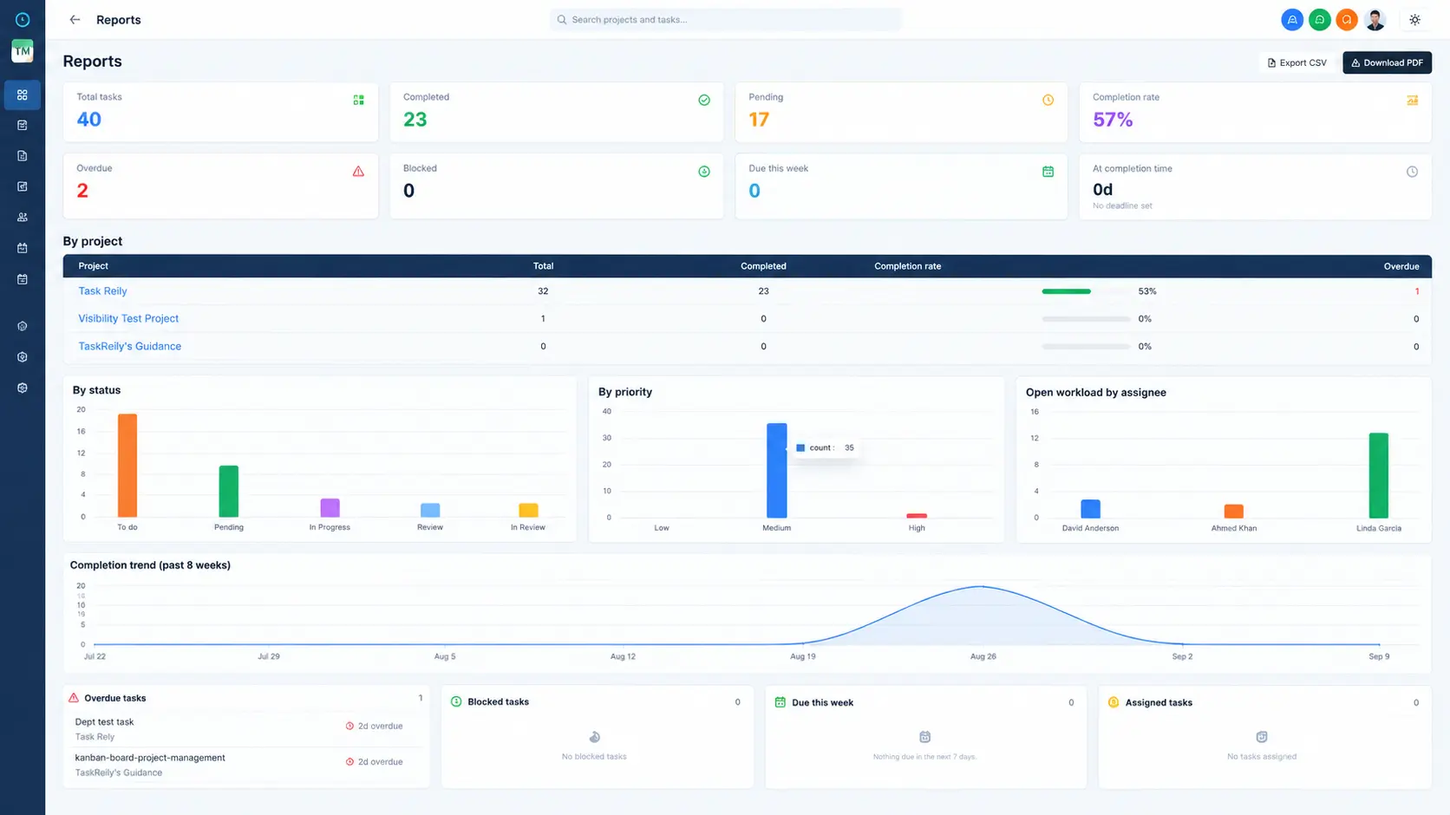Screen dimensions: 1450x815
Task: Click the blue Medium priority bar
Action: tap(777, 471)
